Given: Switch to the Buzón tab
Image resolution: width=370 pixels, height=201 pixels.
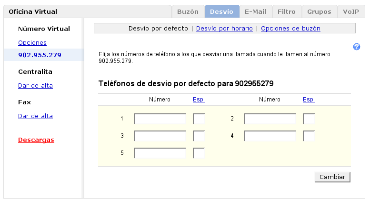Looking at the screenshot, I should (x=188, y=11).
